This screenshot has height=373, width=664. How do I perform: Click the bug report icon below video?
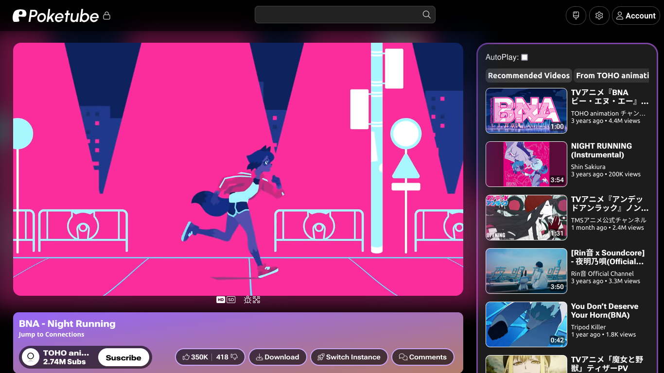(247, 300)
